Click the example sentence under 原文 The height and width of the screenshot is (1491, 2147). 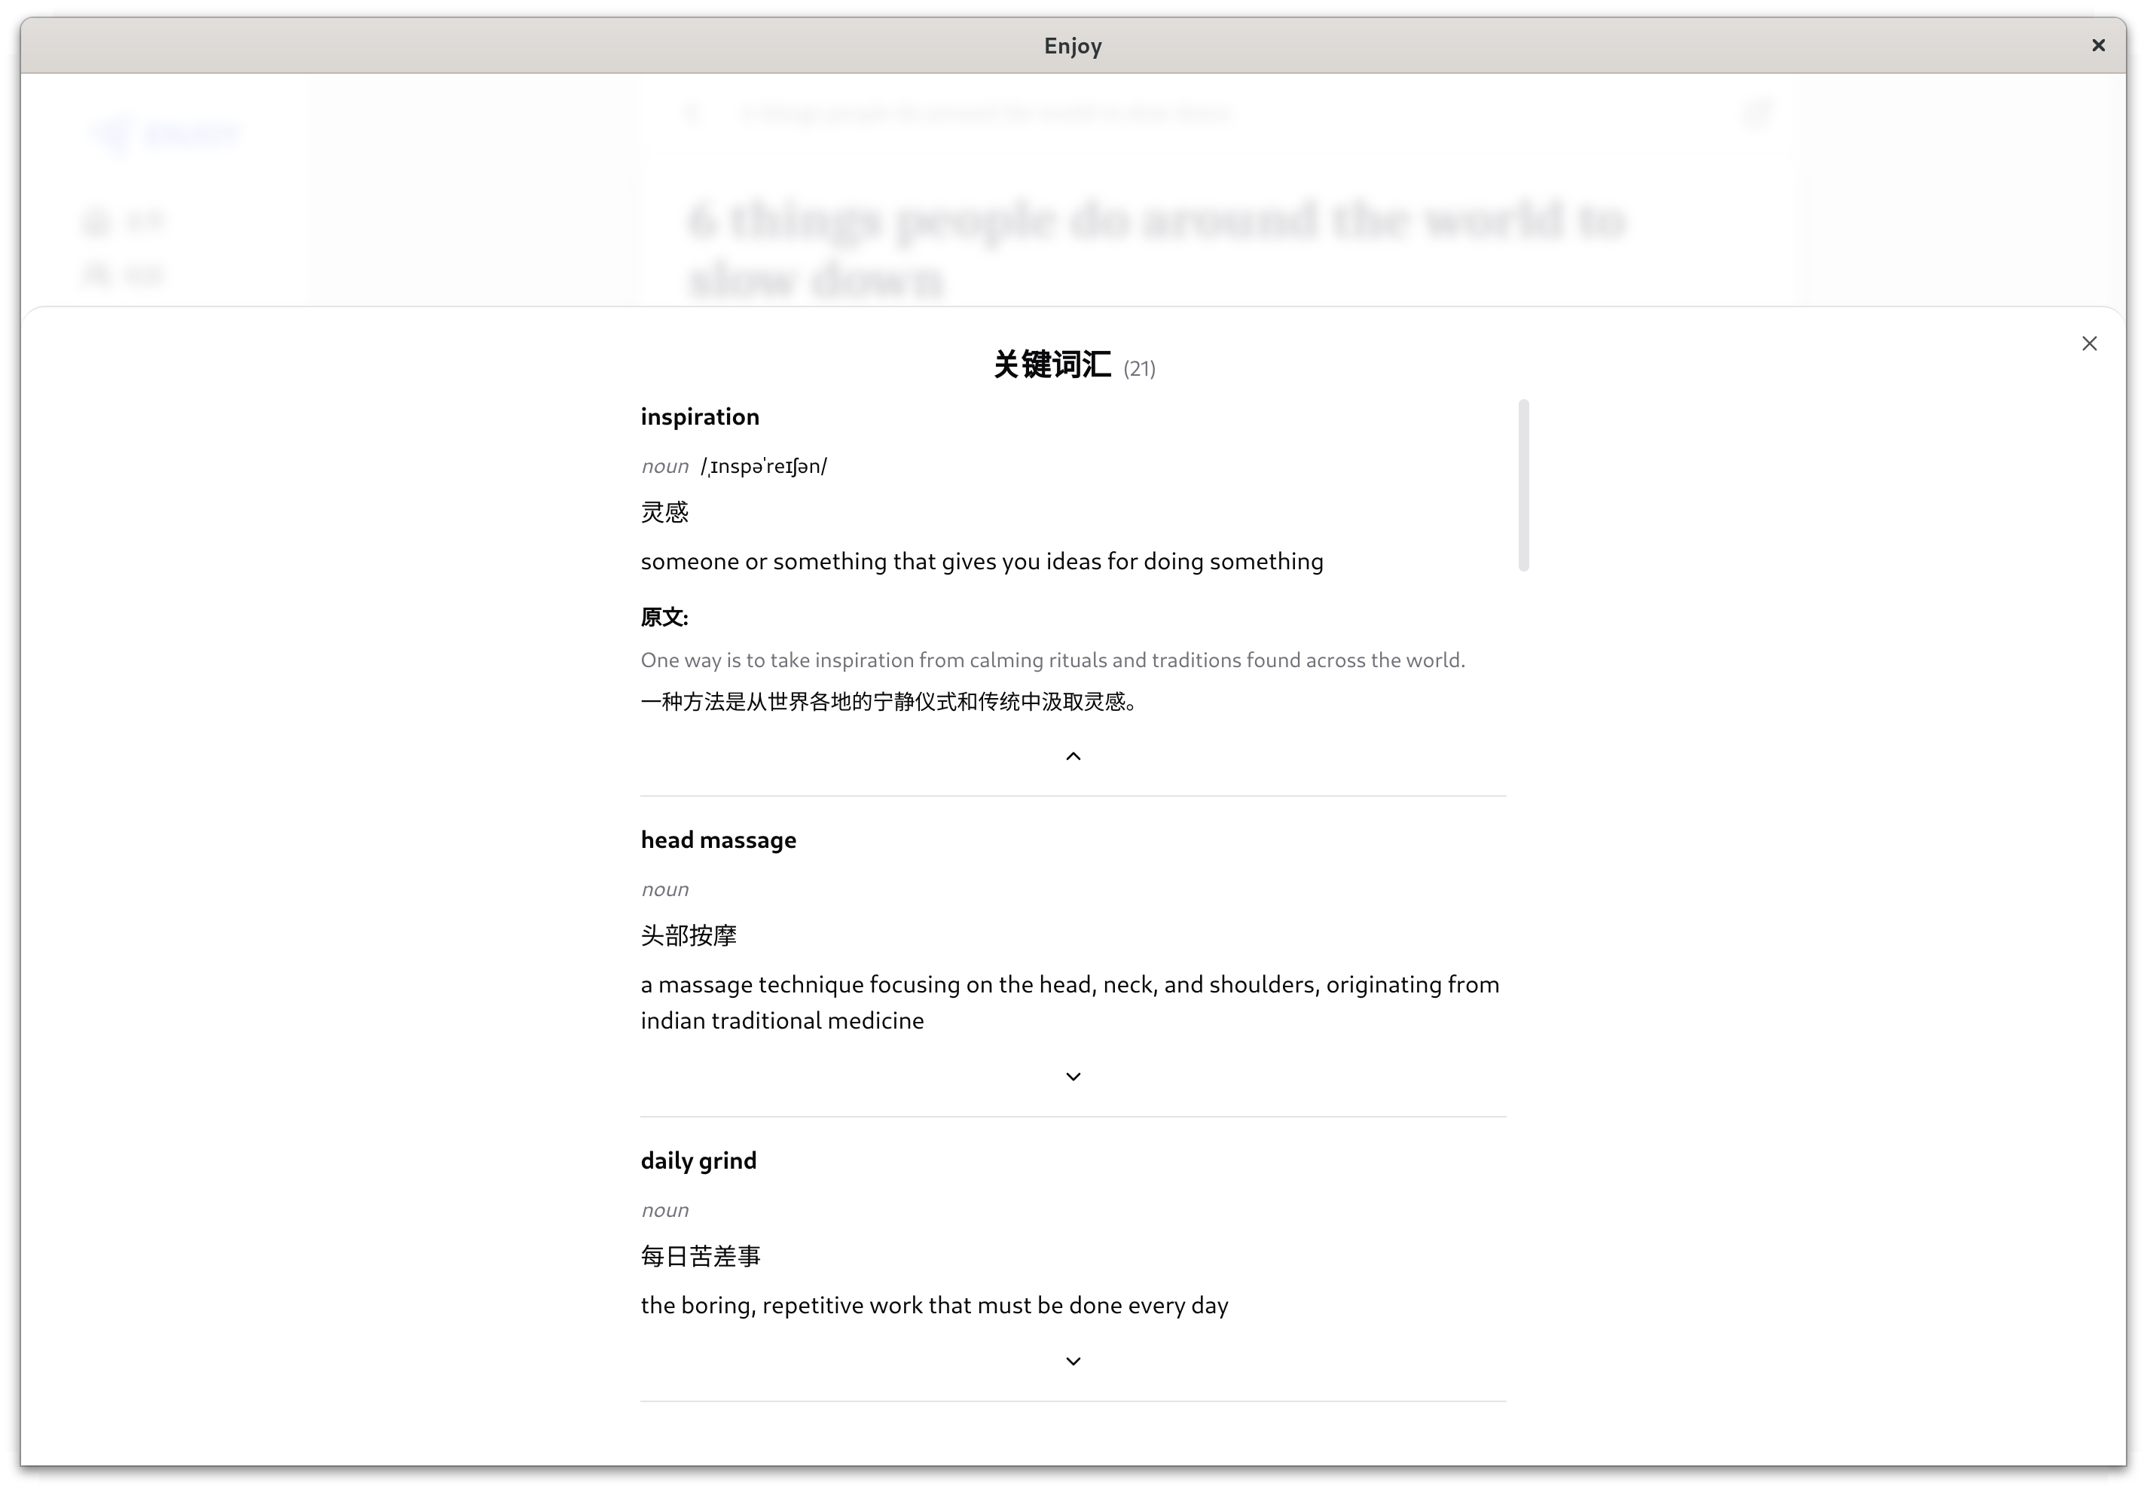click(x=1052, y=659)
